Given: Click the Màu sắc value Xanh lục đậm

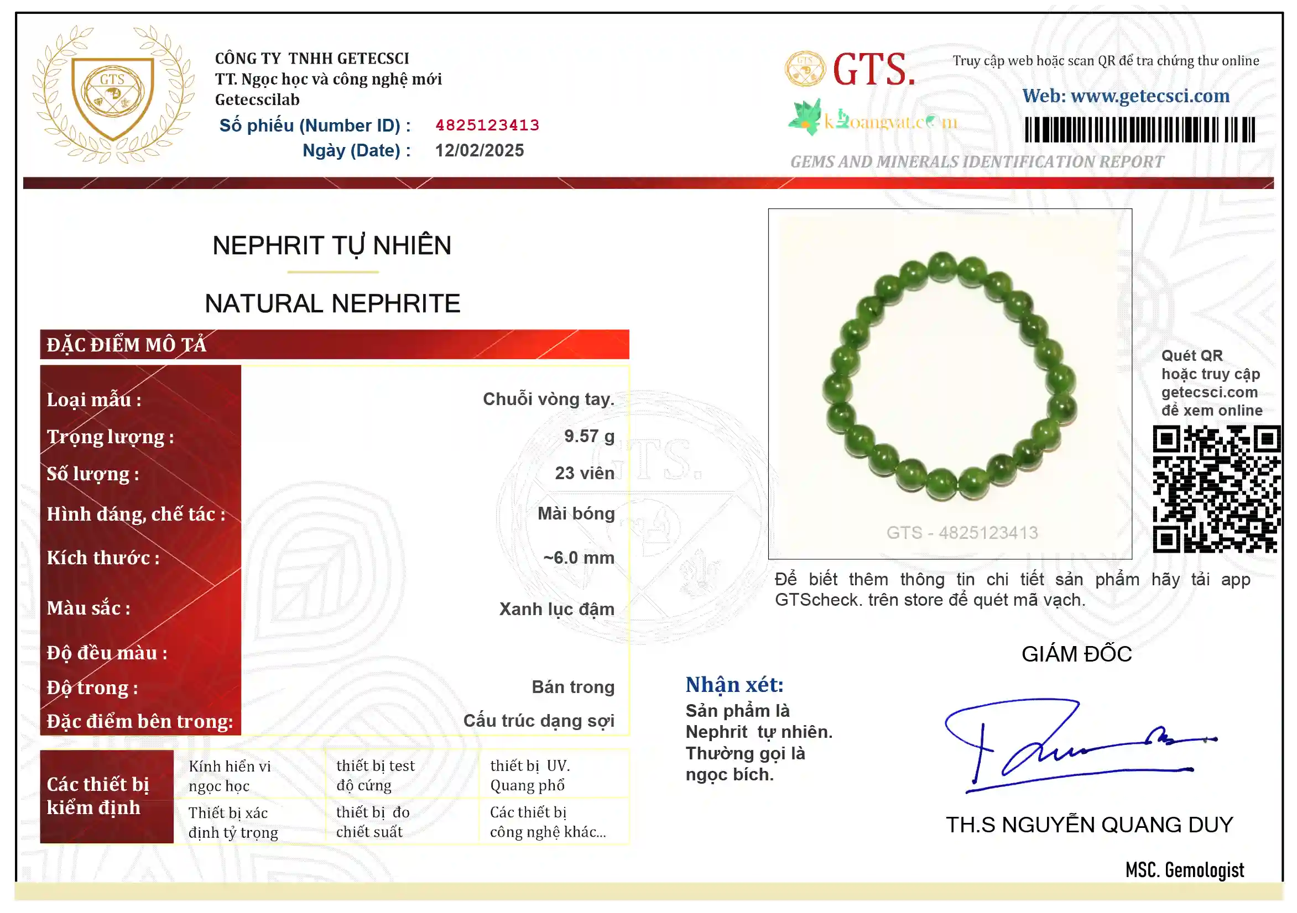Looking at the screenshot, I should 556,609.
